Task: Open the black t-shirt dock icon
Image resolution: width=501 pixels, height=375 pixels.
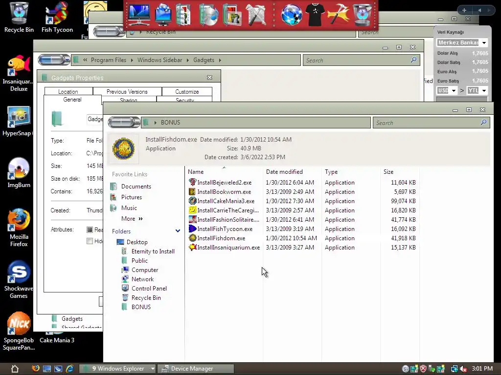Action: pyautogui.click(x=315, y=15)
